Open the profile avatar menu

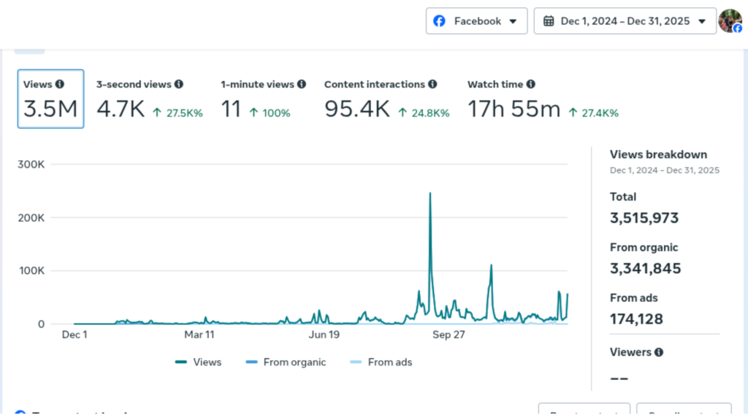730,21
